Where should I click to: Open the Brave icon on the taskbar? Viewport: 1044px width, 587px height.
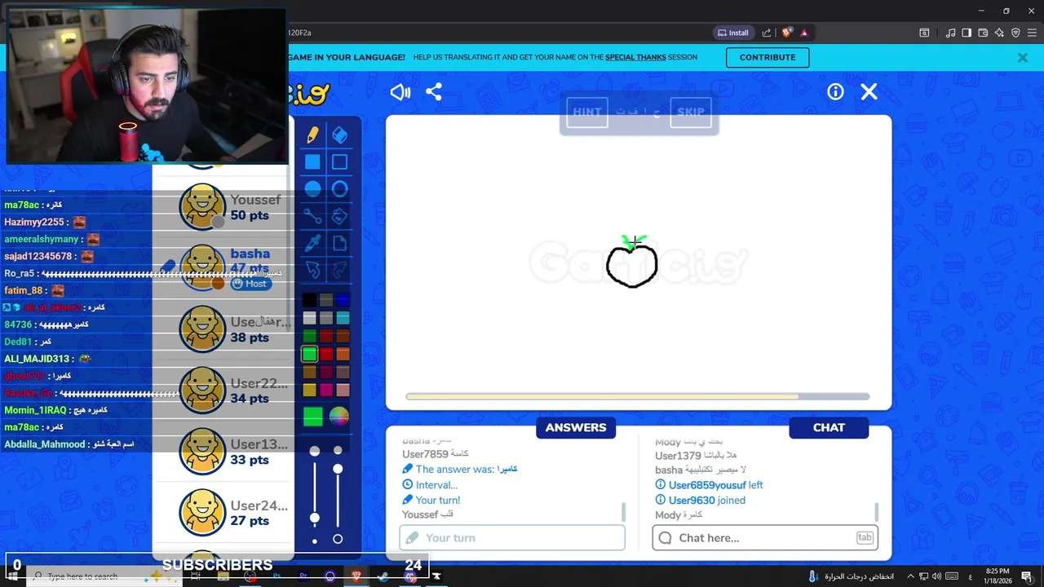(356, 576)
